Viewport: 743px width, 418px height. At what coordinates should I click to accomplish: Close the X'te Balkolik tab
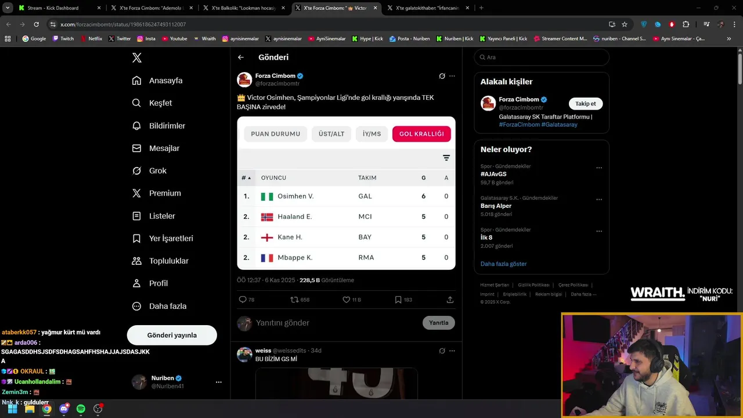(x=283, y=8)
